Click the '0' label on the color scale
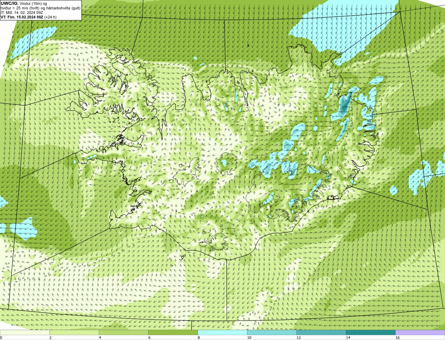Viewport: 445px width, 340px height. pyautogui.click(x=1, y=338)
